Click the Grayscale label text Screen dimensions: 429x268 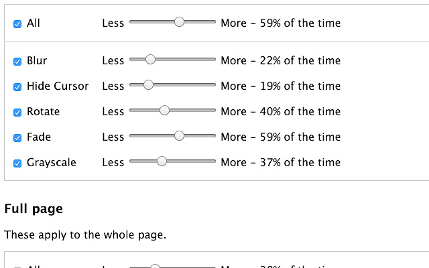coord(52,163)
